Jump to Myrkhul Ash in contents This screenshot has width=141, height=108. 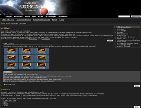pos(121,39)
